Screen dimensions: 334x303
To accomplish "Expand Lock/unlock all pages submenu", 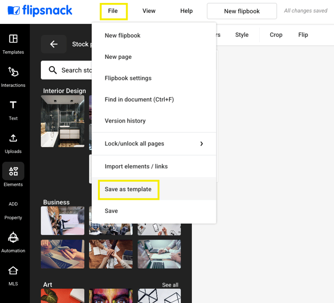I will pyautogui.click(x=201, y=144).
